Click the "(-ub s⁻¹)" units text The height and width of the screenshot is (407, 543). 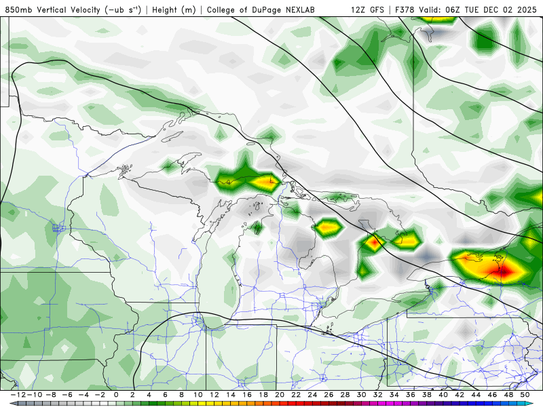(x=123, y=9)
